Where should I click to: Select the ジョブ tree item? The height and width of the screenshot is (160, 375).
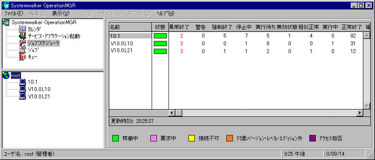(33, 50)
